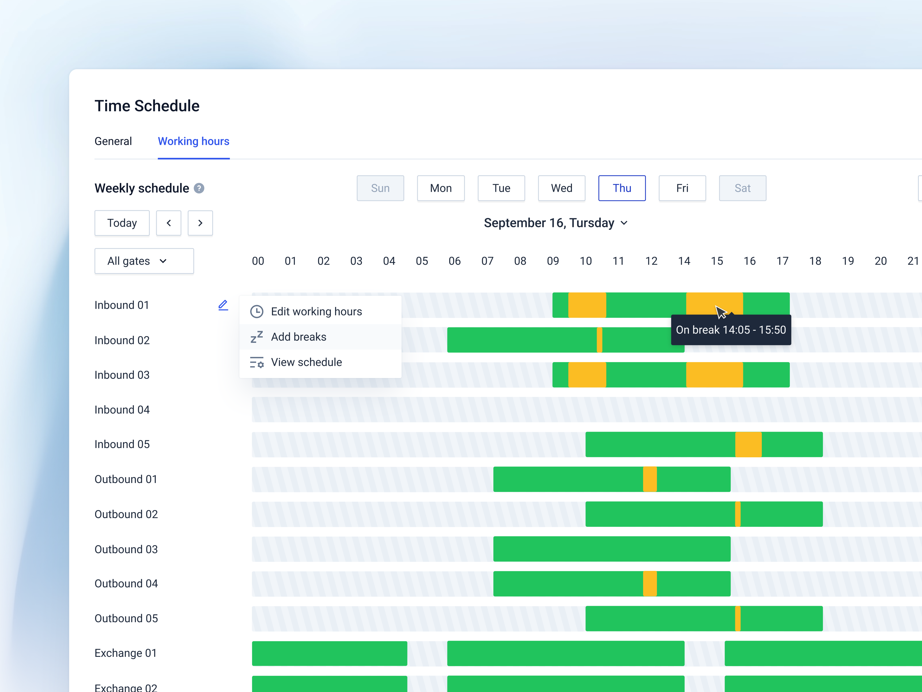The height and width of the screenshot is (692, 922).
Task: Select the Mon day button
Action: click(441, 189)
